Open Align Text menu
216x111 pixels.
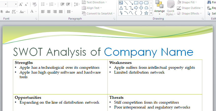(x=92, y=8)
